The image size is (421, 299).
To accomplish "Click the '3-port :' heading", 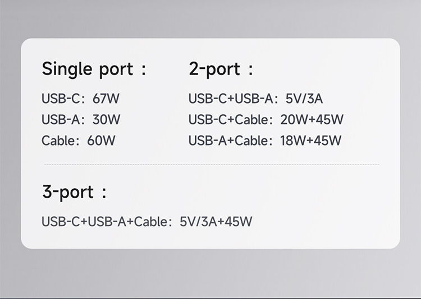I will pos(74,192).
